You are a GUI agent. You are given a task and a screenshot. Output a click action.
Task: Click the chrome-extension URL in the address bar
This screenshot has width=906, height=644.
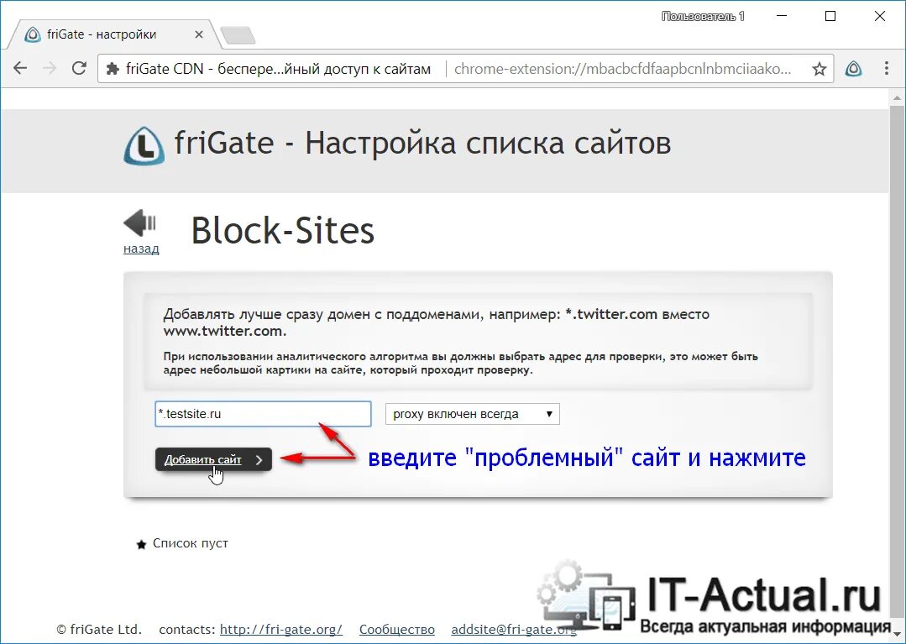tap(622, 70)
